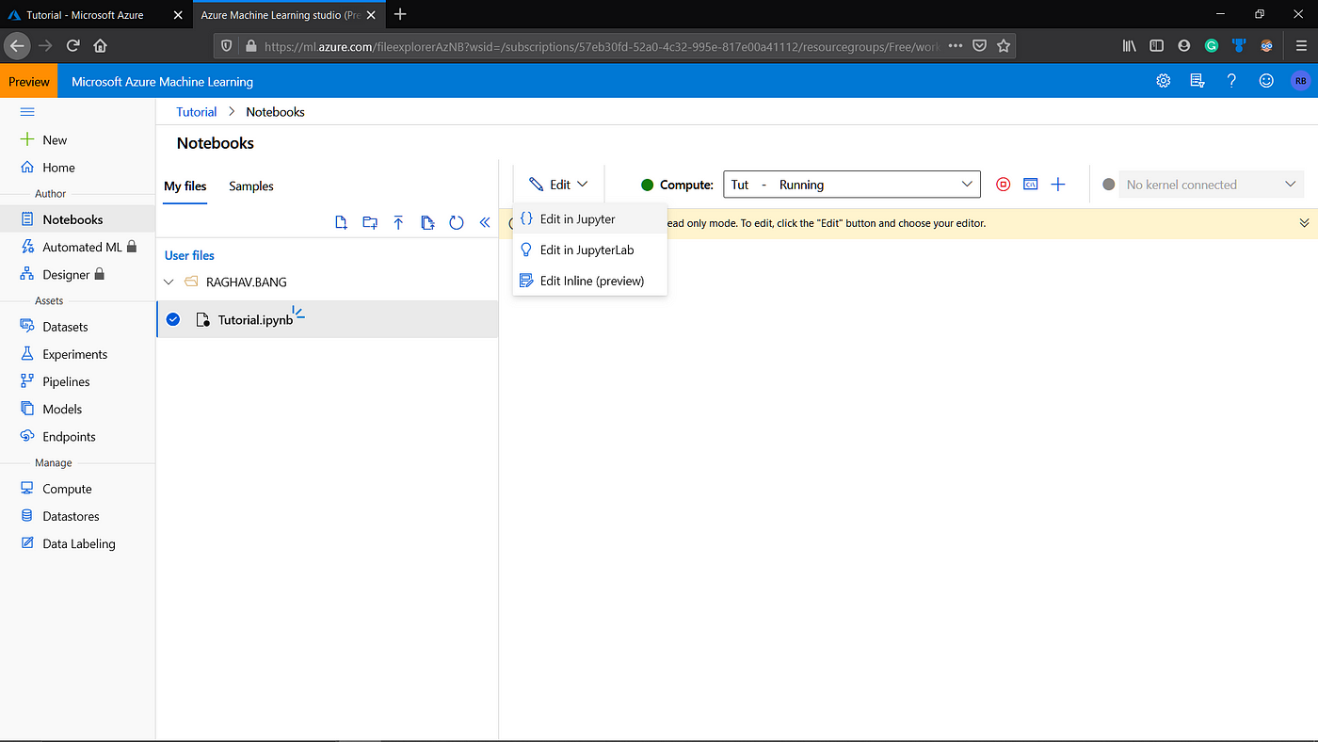This screenshot has width=1318, height=742.
Task: Open Notebooks in the sidebar
Action: pos(77,219)
